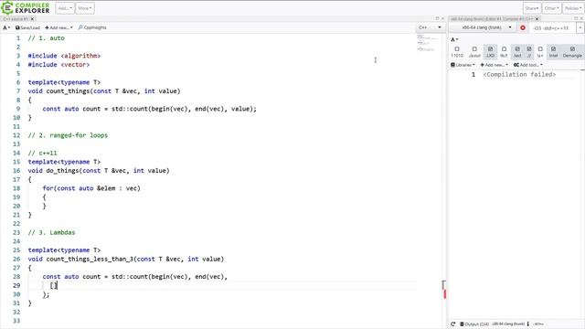Edit the compiler options -O3 -std=c++11 field
Image resolution: width=585 pixels, height=329 pixels.
point(553,28)
